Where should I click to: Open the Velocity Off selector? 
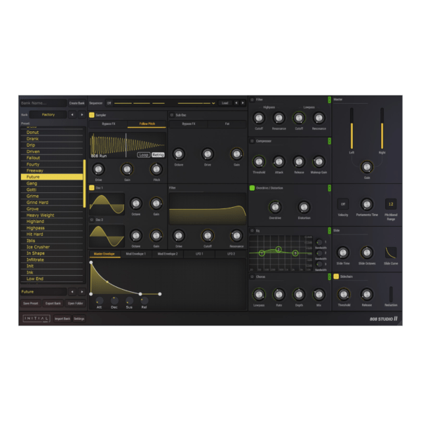click(x=343, y=204)
